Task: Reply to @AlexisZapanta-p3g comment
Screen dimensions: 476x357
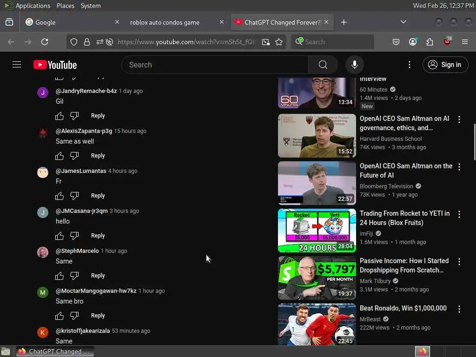Action: tap(98, 156)
